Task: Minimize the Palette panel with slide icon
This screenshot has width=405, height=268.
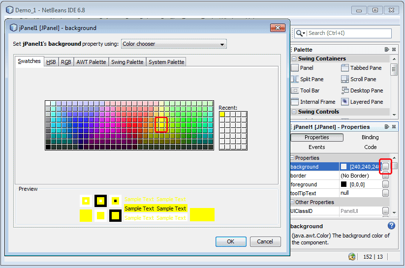Action: [x=387, y=49]
